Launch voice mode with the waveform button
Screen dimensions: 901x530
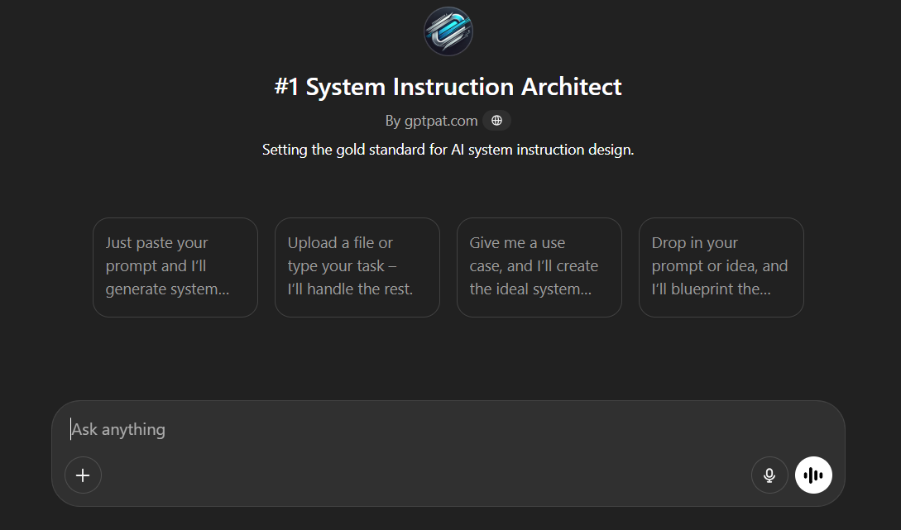tap(813, 475)
